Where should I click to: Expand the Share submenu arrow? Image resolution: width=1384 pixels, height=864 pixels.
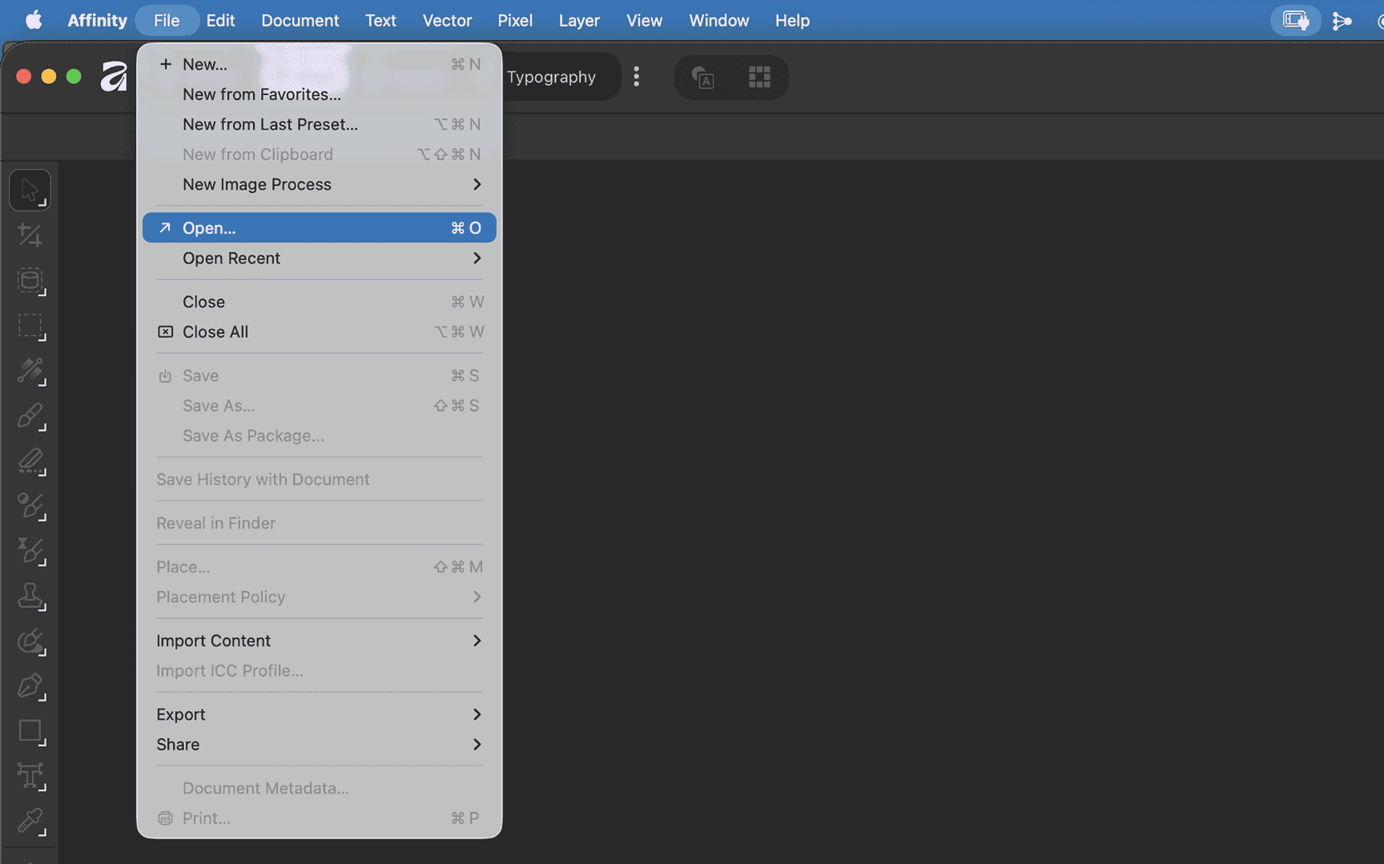[477, 745]
